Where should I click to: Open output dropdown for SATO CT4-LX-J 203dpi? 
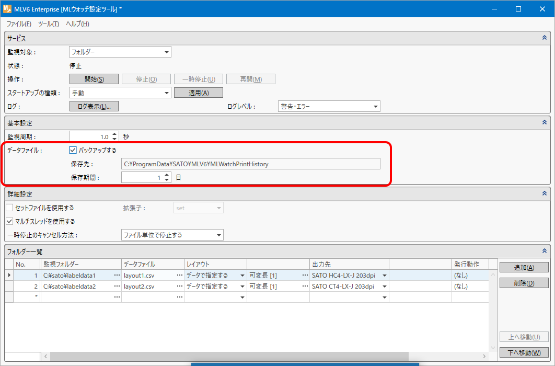click(x=385, y=287)
